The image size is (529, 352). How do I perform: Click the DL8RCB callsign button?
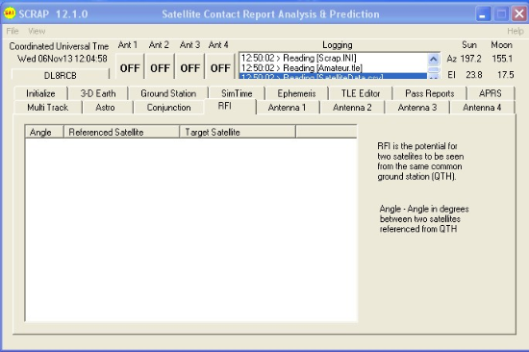click(61, 75)
